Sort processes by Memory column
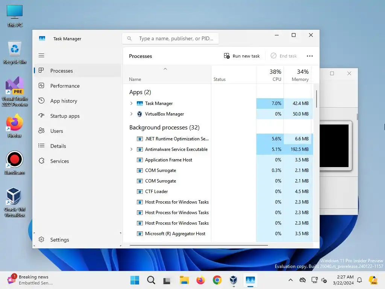Screen dimensions: 385x289 298,75
